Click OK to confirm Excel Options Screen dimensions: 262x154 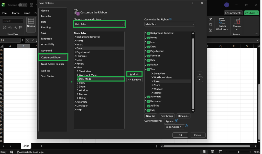click(180, 135)
